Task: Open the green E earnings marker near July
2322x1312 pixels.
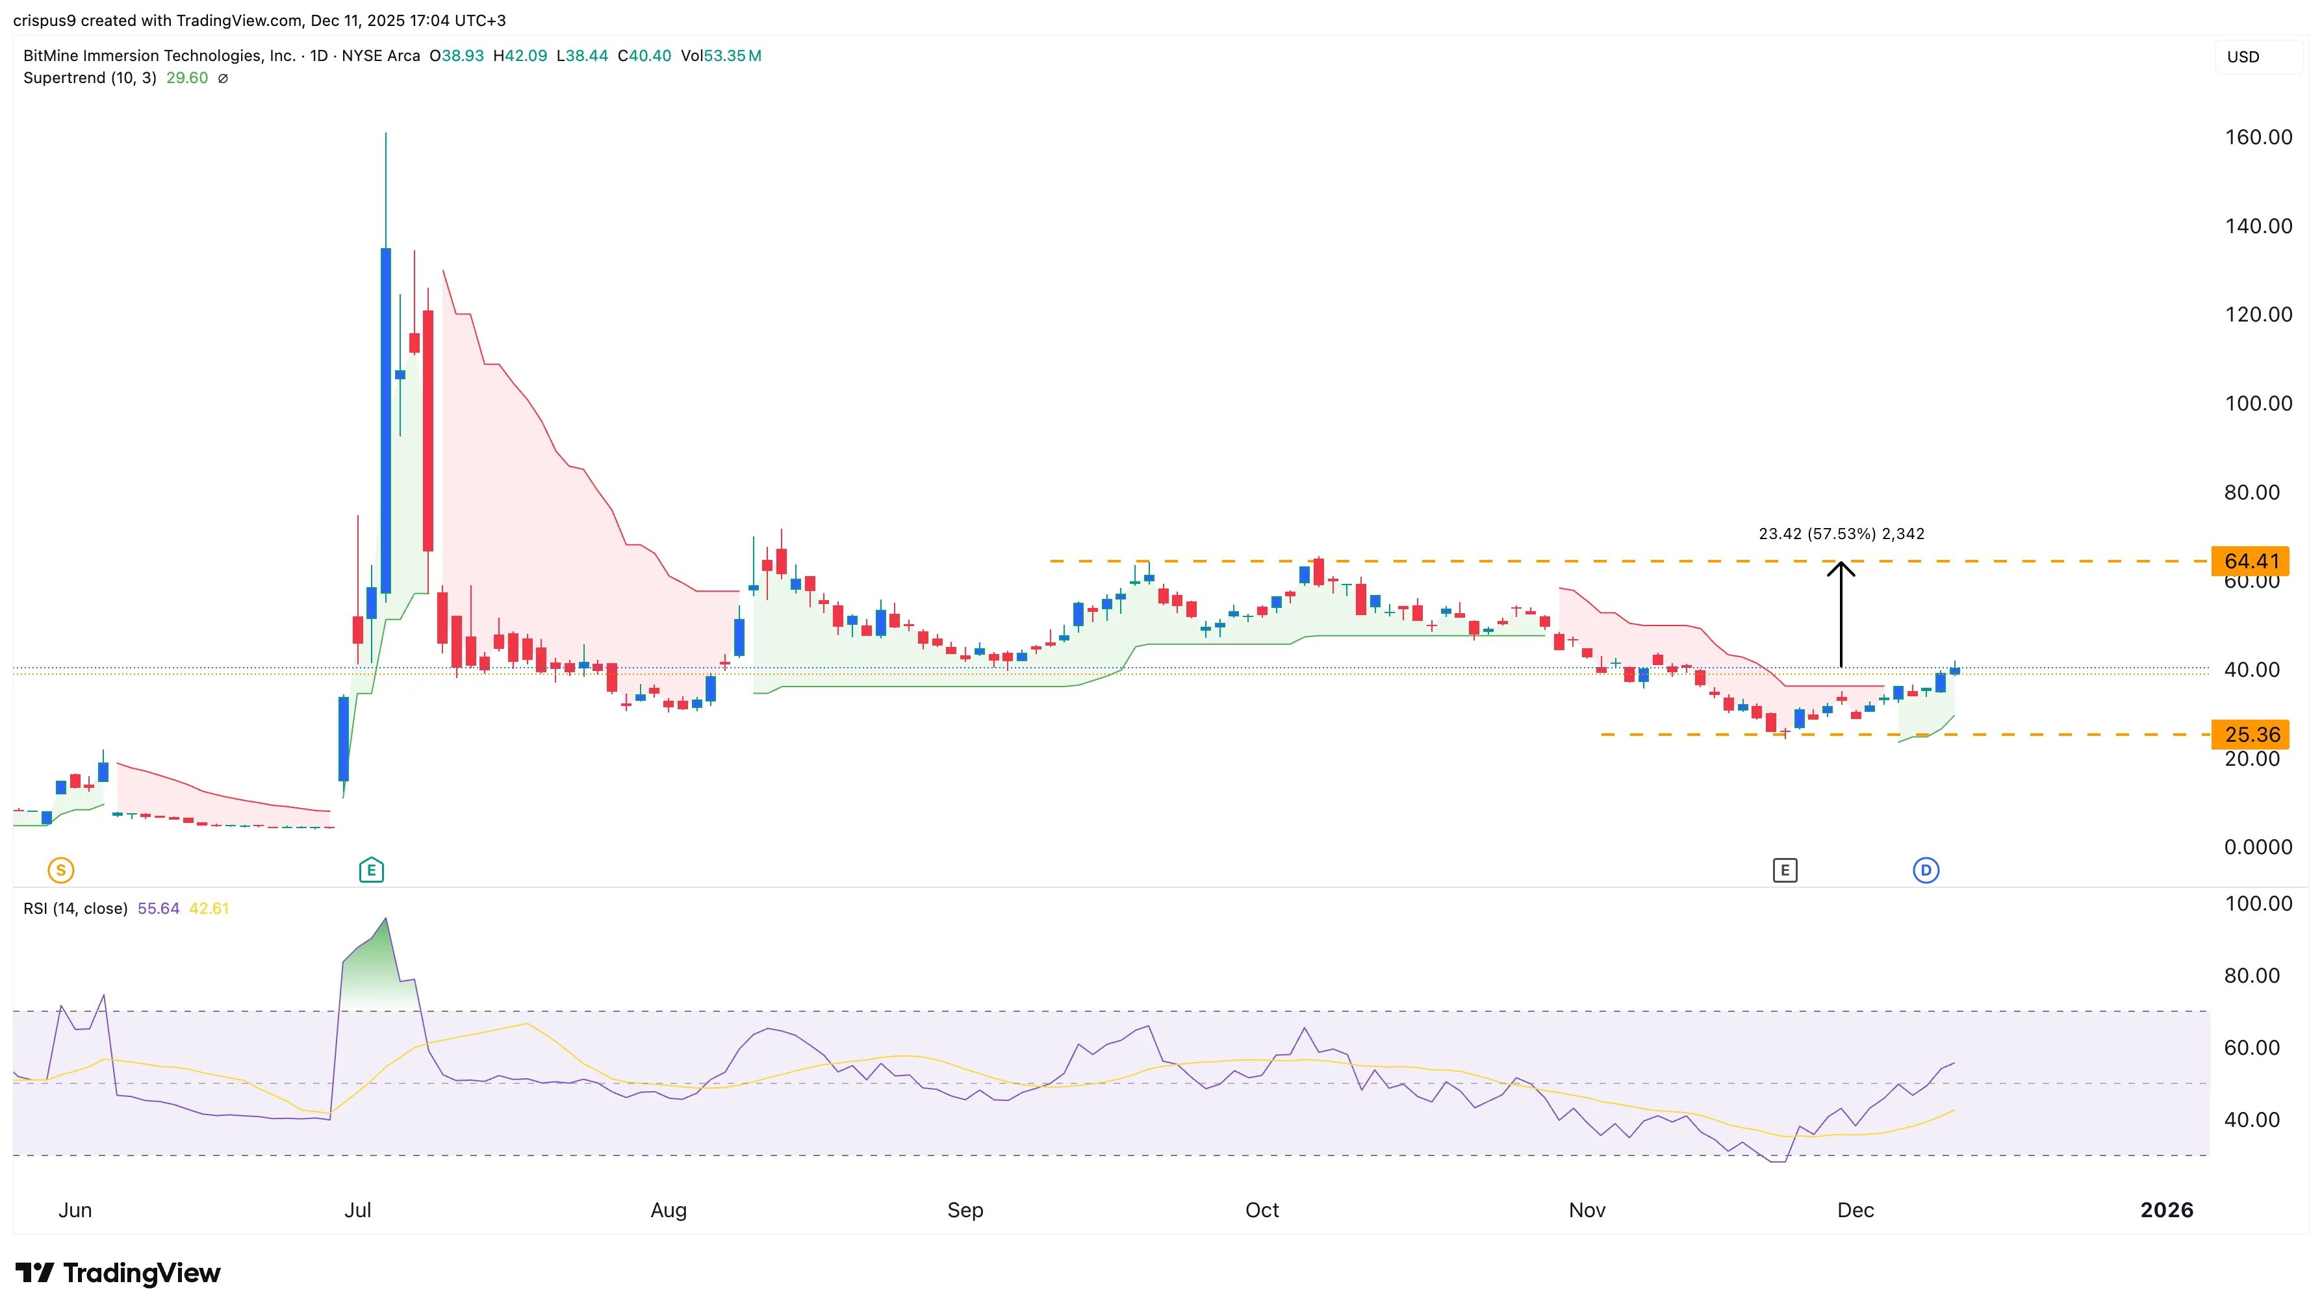Action: (x=370, y=870)
